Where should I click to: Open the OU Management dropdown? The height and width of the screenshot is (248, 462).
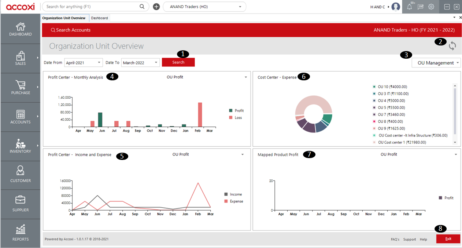pyautogui.click(x=436, y=63)
